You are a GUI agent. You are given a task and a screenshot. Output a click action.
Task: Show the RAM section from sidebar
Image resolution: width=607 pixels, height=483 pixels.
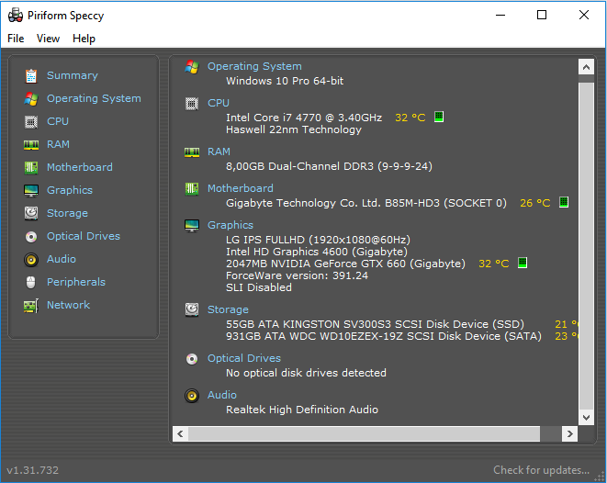click(58, 144)
